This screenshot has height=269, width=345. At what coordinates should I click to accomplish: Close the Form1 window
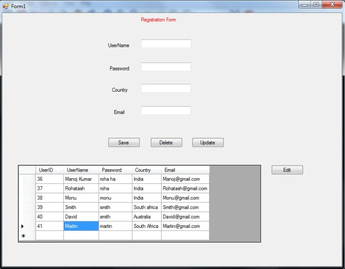(x=332, y=5)
